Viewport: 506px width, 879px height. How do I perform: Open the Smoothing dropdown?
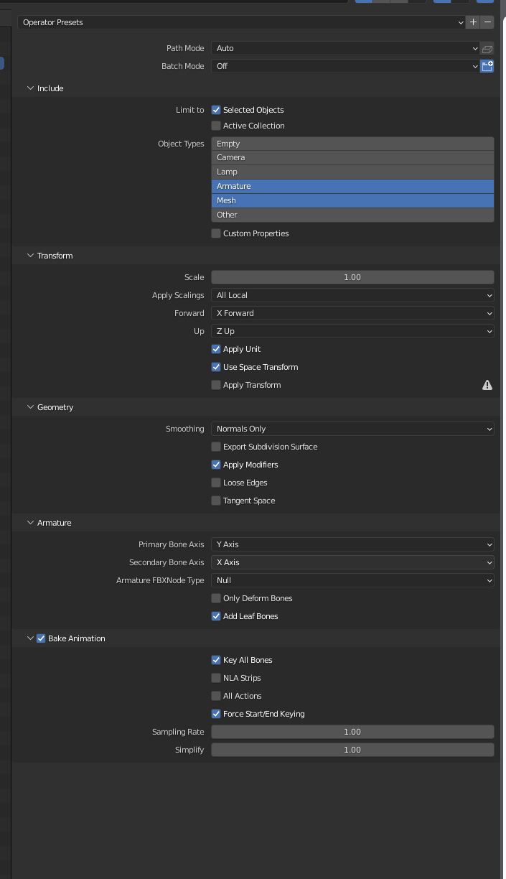point(352,429)
